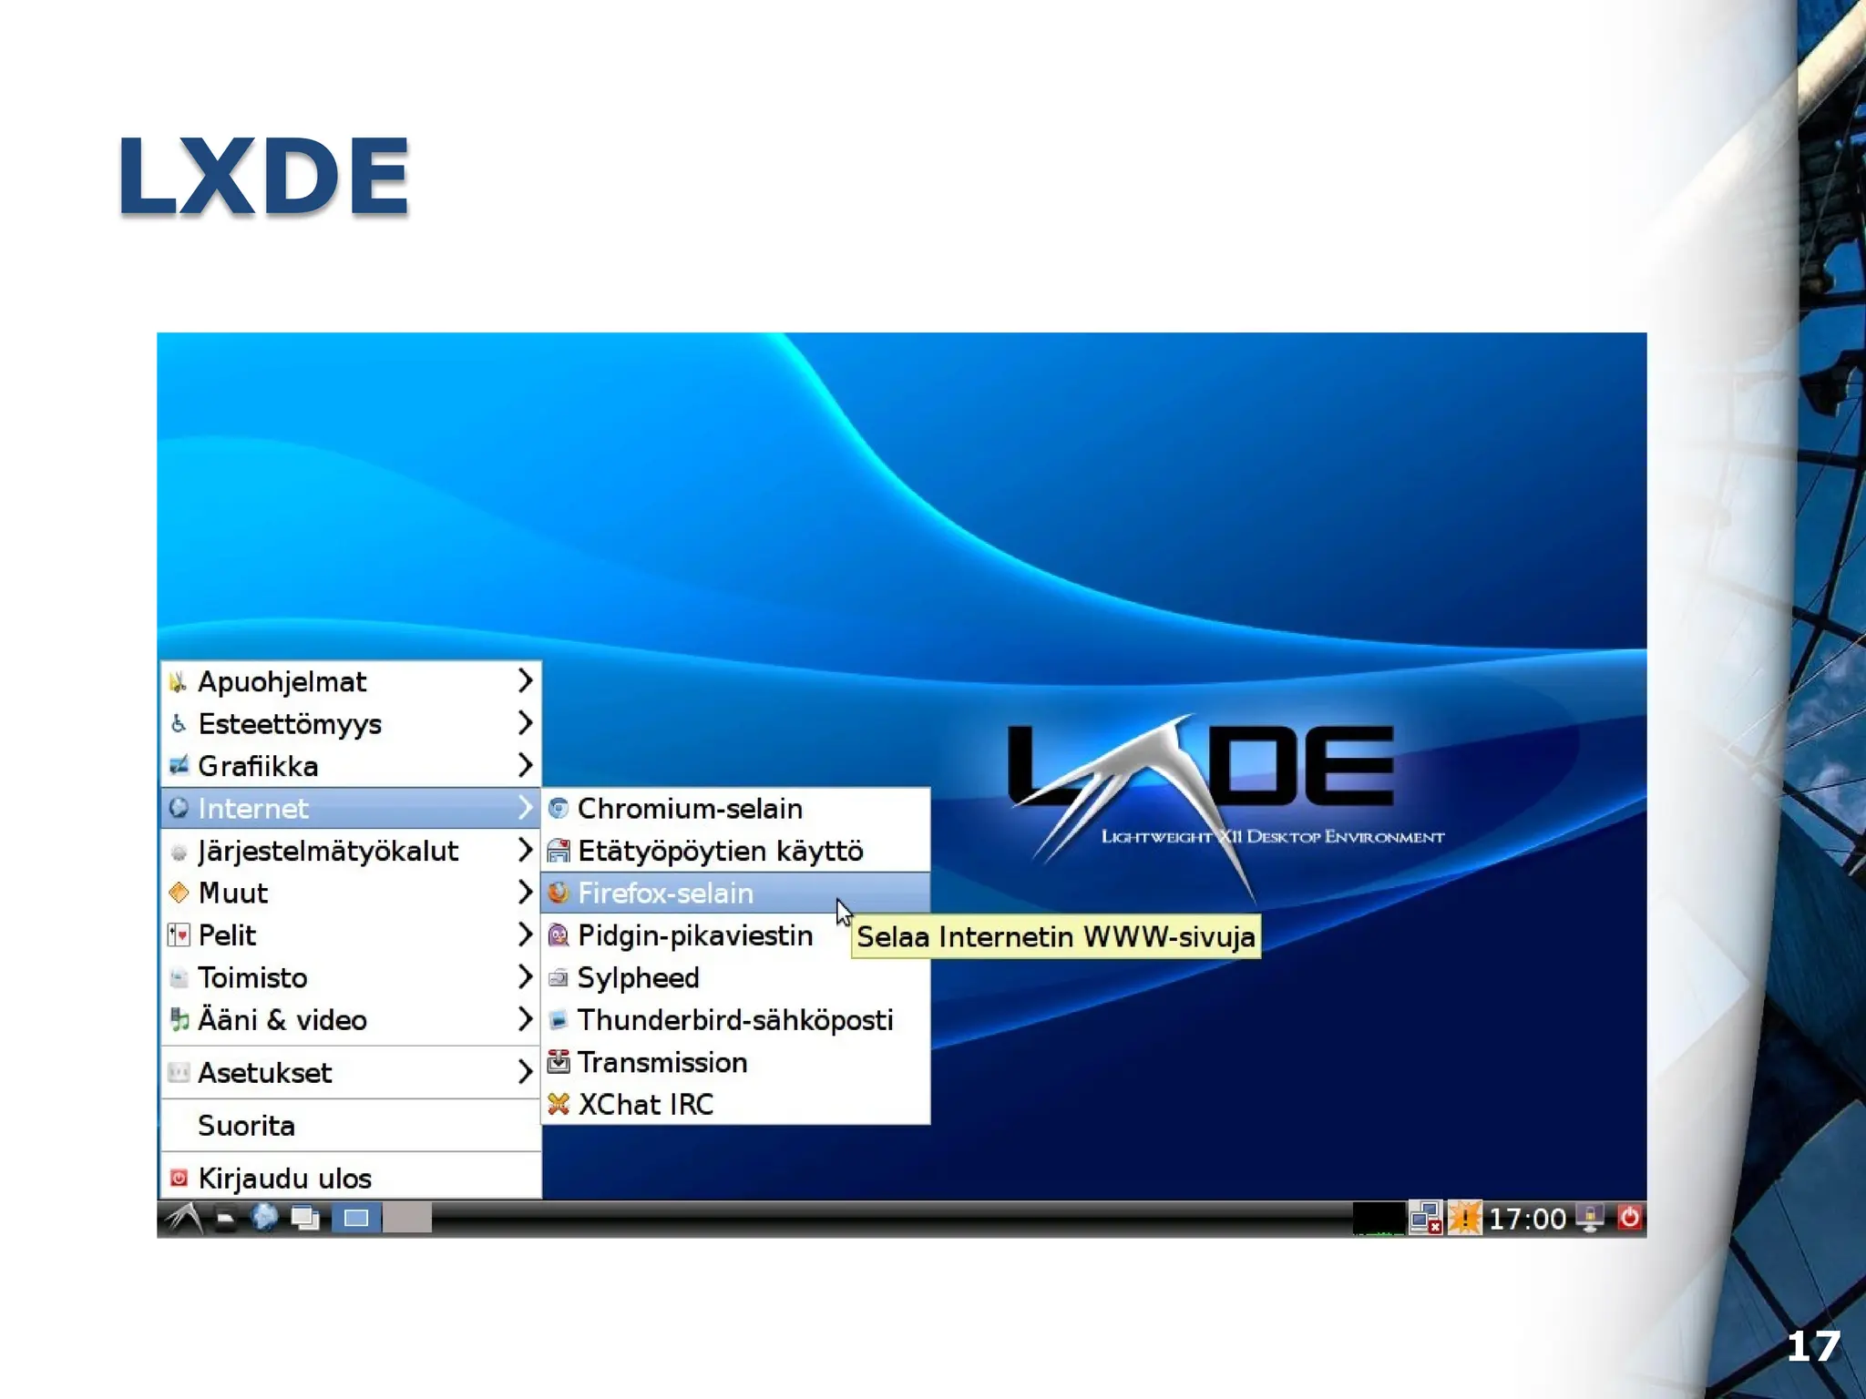
Task: Open the Pelit games menu entry
Action: tap(351, 935)
